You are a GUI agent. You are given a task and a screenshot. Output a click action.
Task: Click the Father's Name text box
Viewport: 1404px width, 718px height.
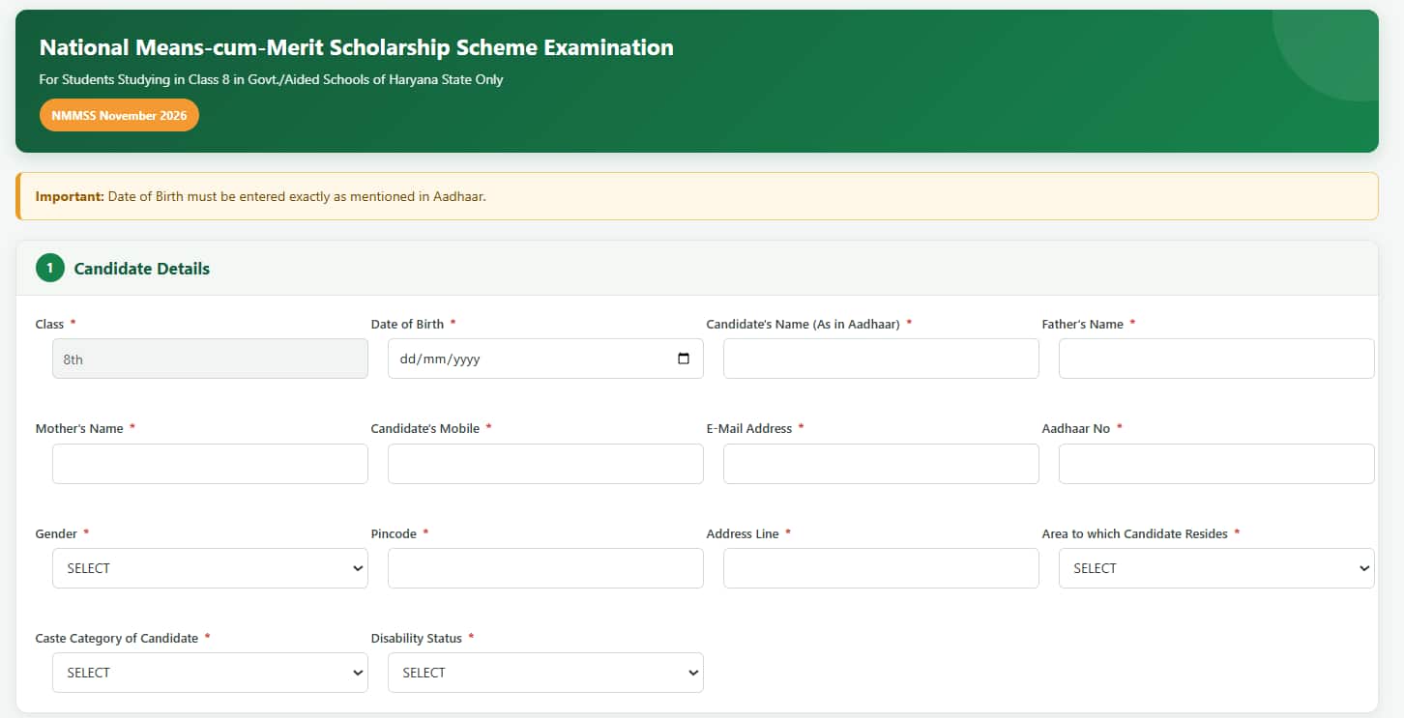coord(1216,359)
